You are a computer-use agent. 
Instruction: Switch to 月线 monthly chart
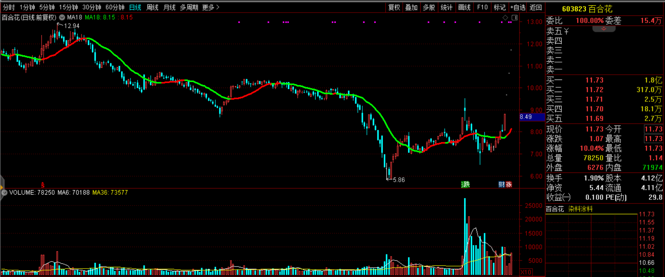[x=169, y=7]
